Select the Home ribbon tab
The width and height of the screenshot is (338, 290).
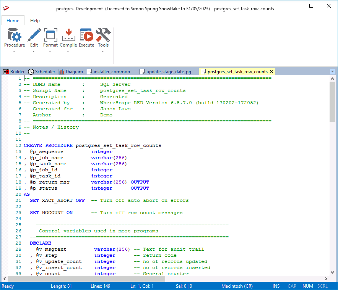pyautogui.click(x=13, y=21)
